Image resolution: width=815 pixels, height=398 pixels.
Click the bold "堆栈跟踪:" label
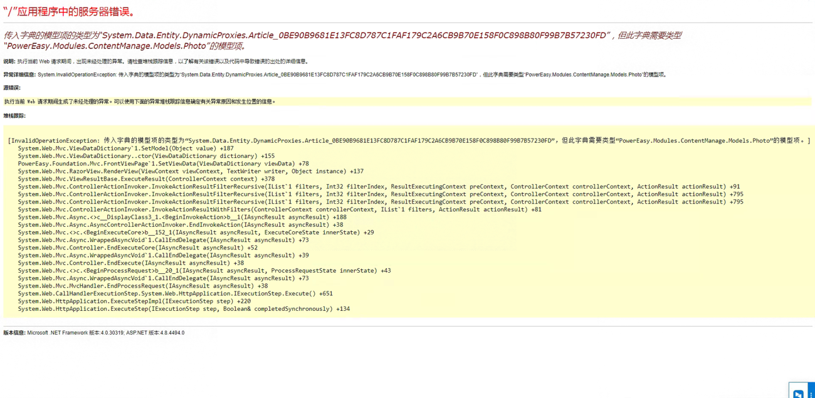point(14,116)
